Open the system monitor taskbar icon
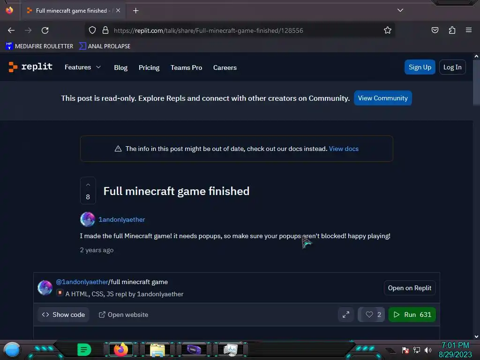Image resolution: width=480 pixels, height=360 pixels. (231, 350)
